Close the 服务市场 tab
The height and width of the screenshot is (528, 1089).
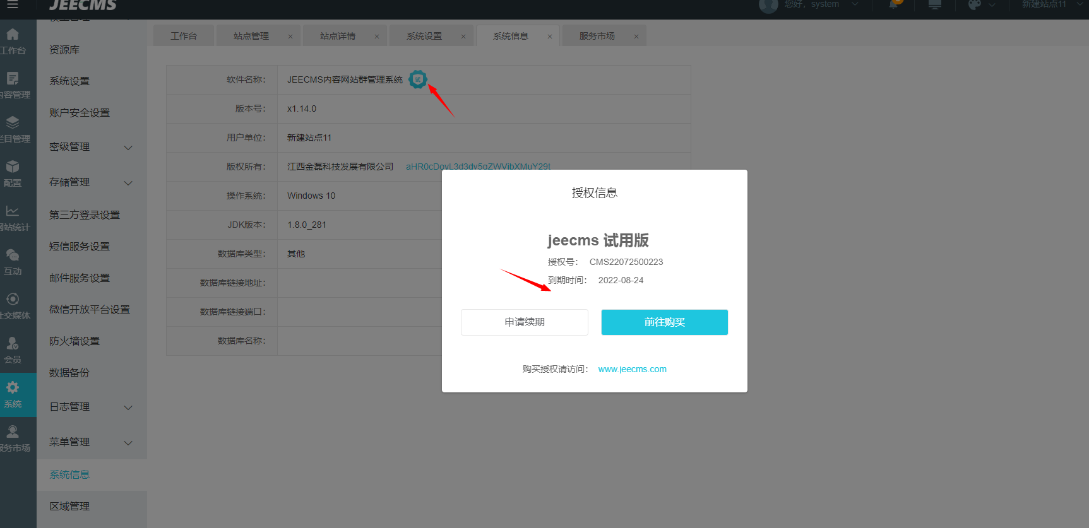636,37
